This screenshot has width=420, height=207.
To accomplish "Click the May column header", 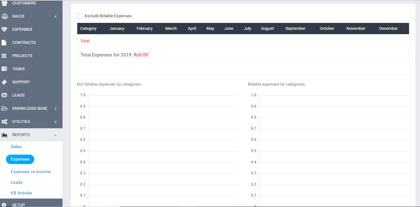I will (x=210, y=29).
